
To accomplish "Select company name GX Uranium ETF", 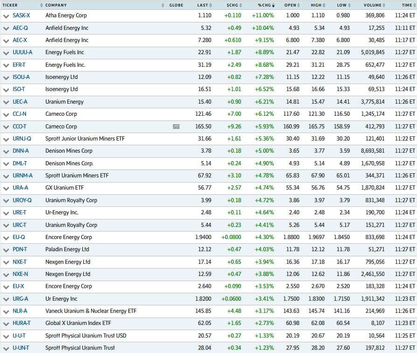I will (64, 188).
